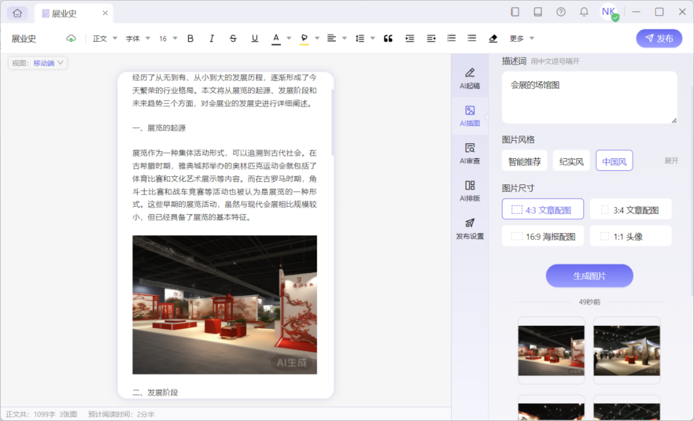
Task: Choose the 4:3 文章配图 size
Action: pyautogui.click(x=542, y=210)
